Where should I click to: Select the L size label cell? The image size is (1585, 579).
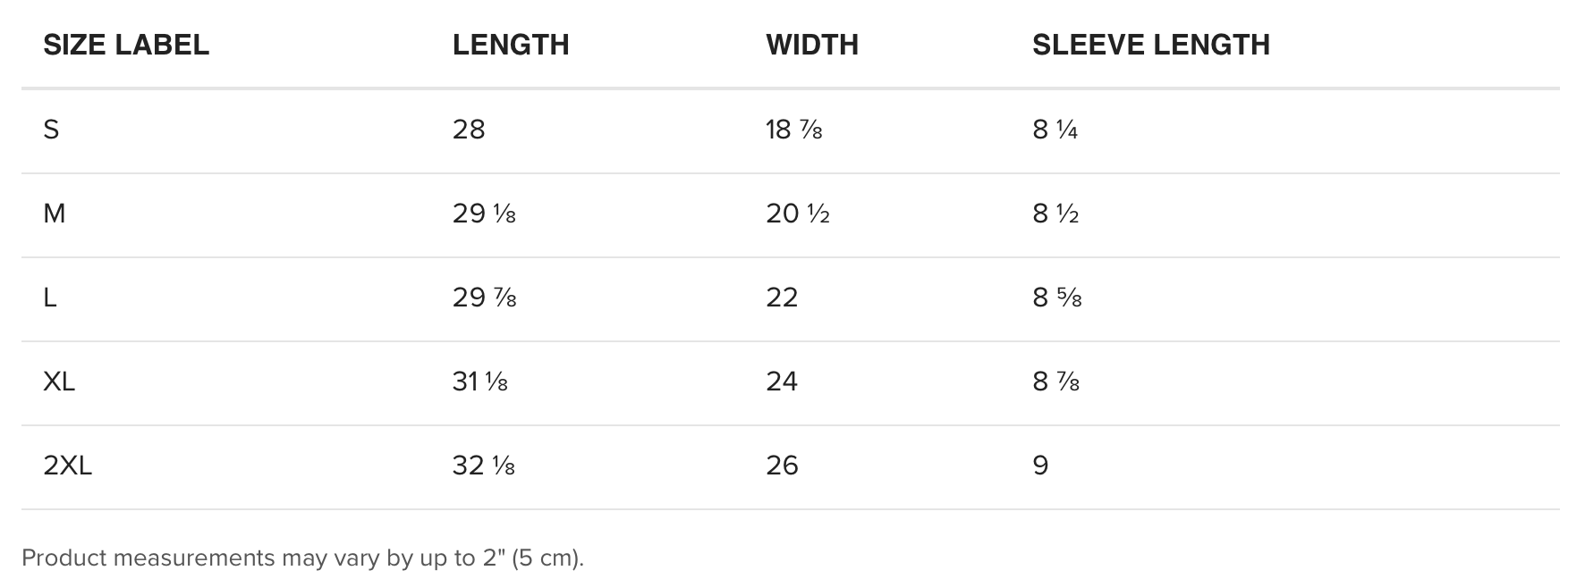tap(50, 298)
